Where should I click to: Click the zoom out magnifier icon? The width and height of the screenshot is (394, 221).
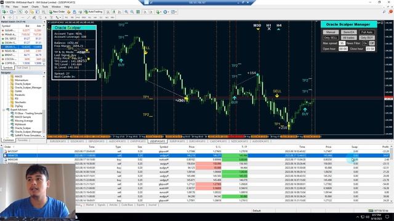[x=132, y=12]
